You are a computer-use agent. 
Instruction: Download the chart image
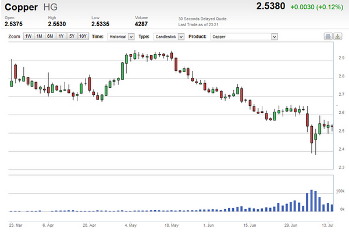click(337, 36)
